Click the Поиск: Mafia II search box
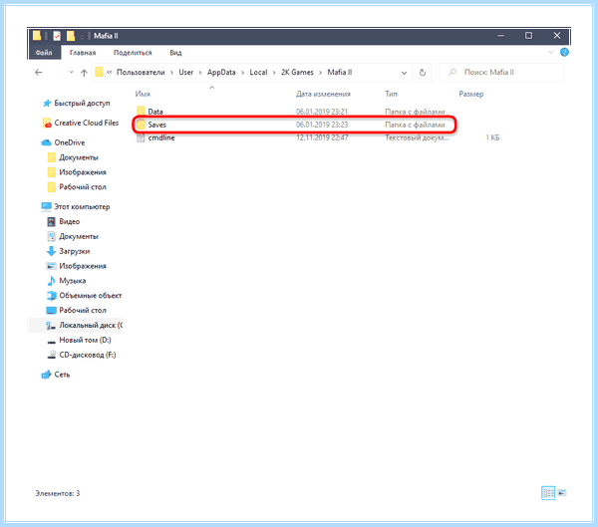Image resolution: width=598 pixels, height=527 pixels. [x=501, y=72]
